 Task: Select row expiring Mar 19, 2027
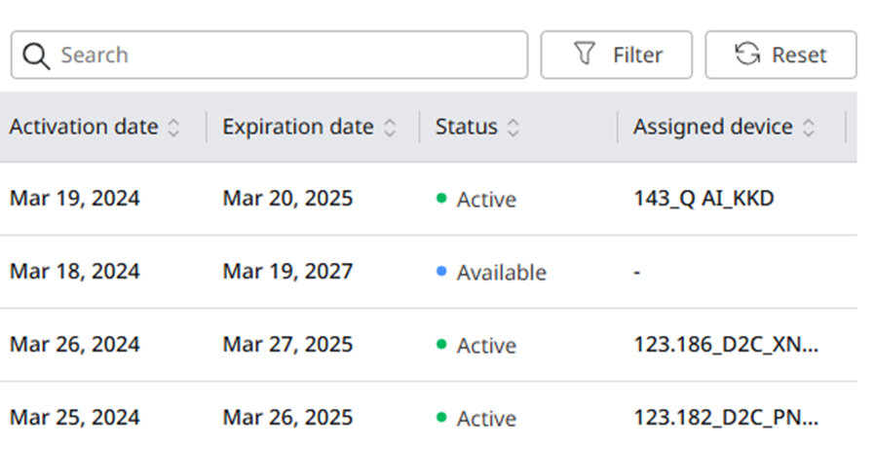pyautogui.click(x=428, y=272)
